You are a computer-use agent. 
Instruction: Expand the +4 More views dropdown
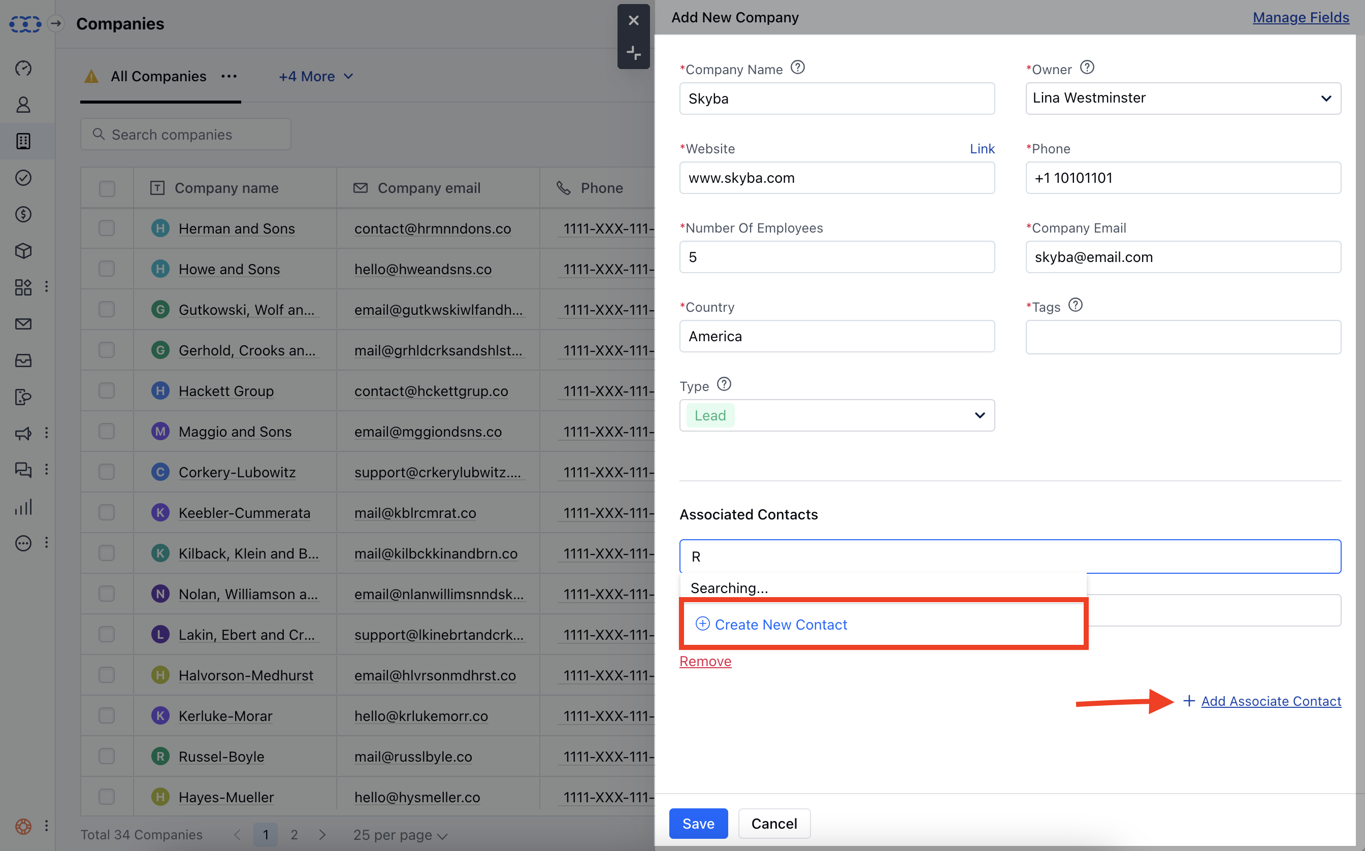point(316,77)
